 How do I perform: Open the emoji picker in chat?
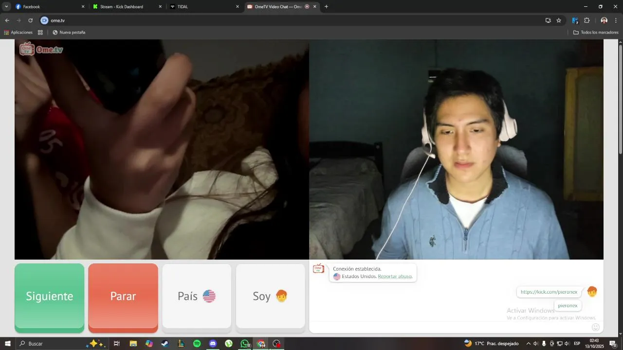point(596,327)
